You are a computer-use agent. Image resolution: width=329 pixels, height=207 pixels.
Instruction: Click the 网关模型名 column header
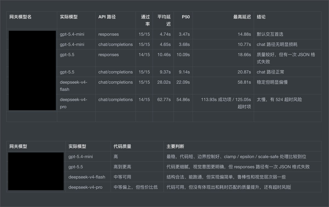pos(21,17)
